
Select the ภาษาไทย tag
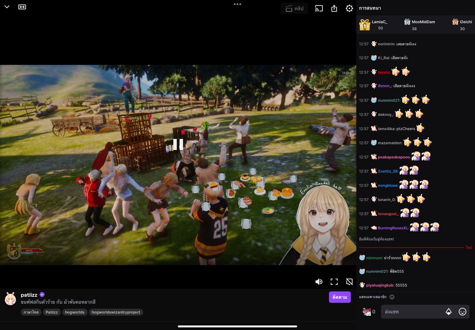pos(30,312)
